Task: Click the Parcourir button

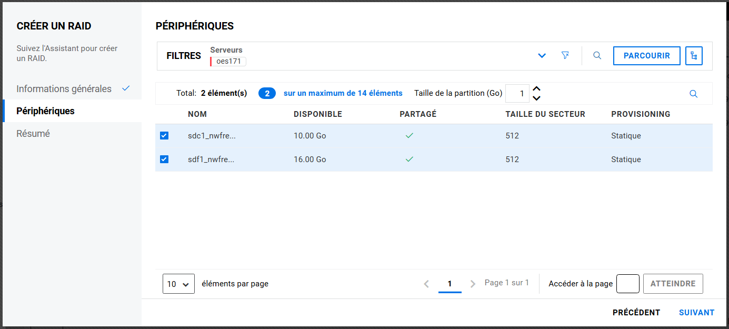Action: tap(646, 55)
